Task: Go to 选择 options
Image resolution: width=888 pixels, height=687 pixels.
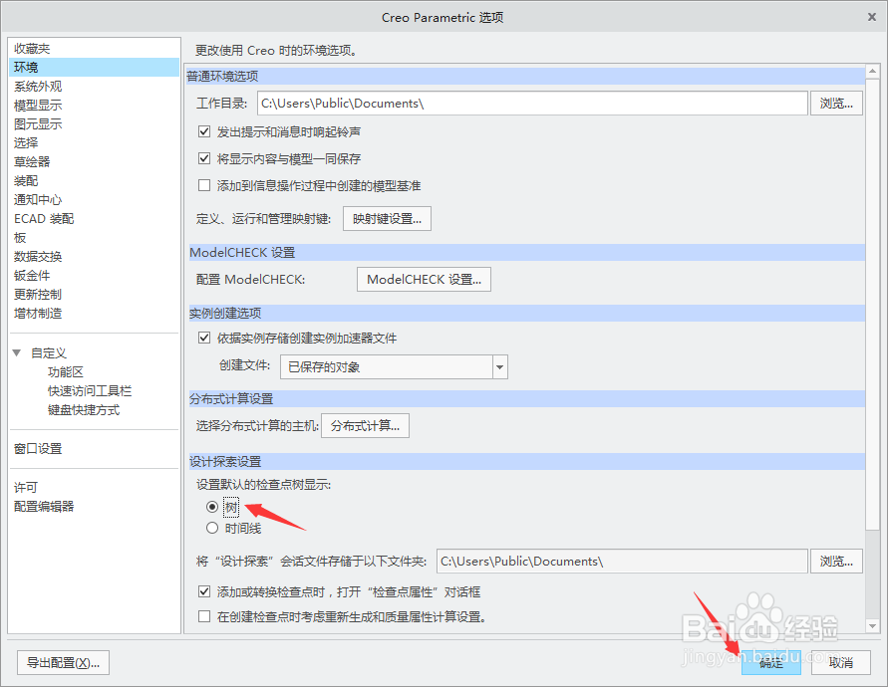Action: [x=26, y=143]
